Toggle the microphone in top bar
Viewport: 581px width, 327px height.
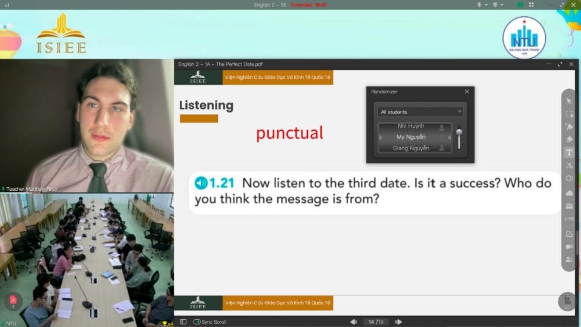(x=479, y=5)
